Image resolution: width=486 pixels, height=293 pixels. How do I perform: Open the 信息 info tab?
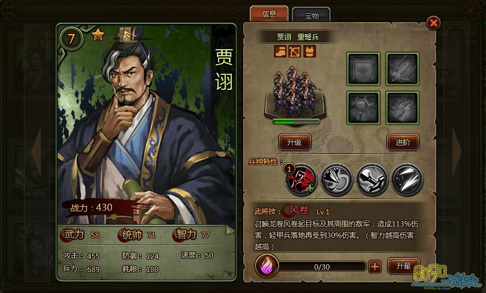point(269,14)
